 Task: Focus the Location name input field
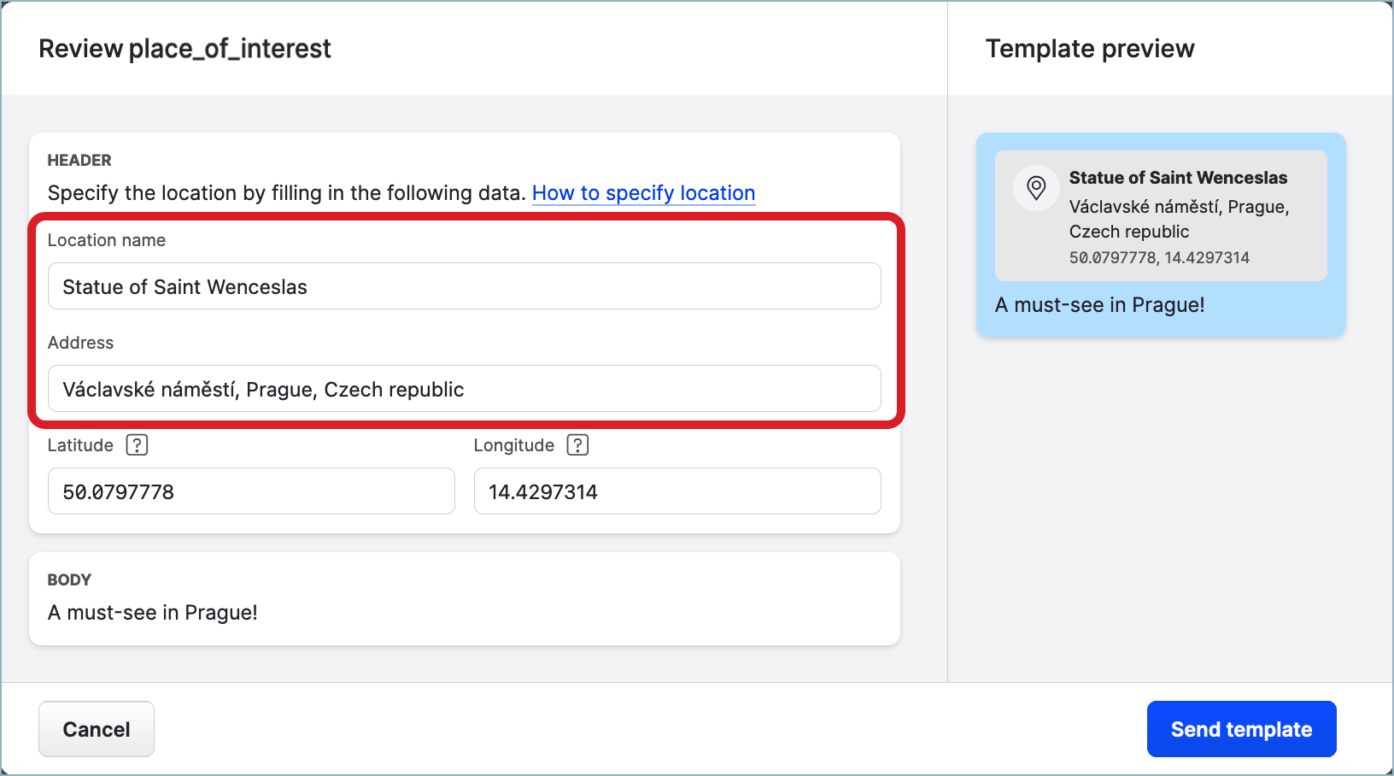[464, 286]
